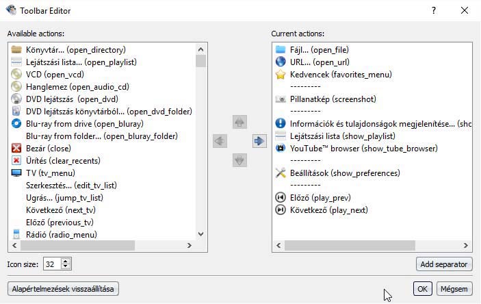Click the Icon size value field
Image resolution: width=481 pixels, height=304 pixels.
(x=53, y=264)
